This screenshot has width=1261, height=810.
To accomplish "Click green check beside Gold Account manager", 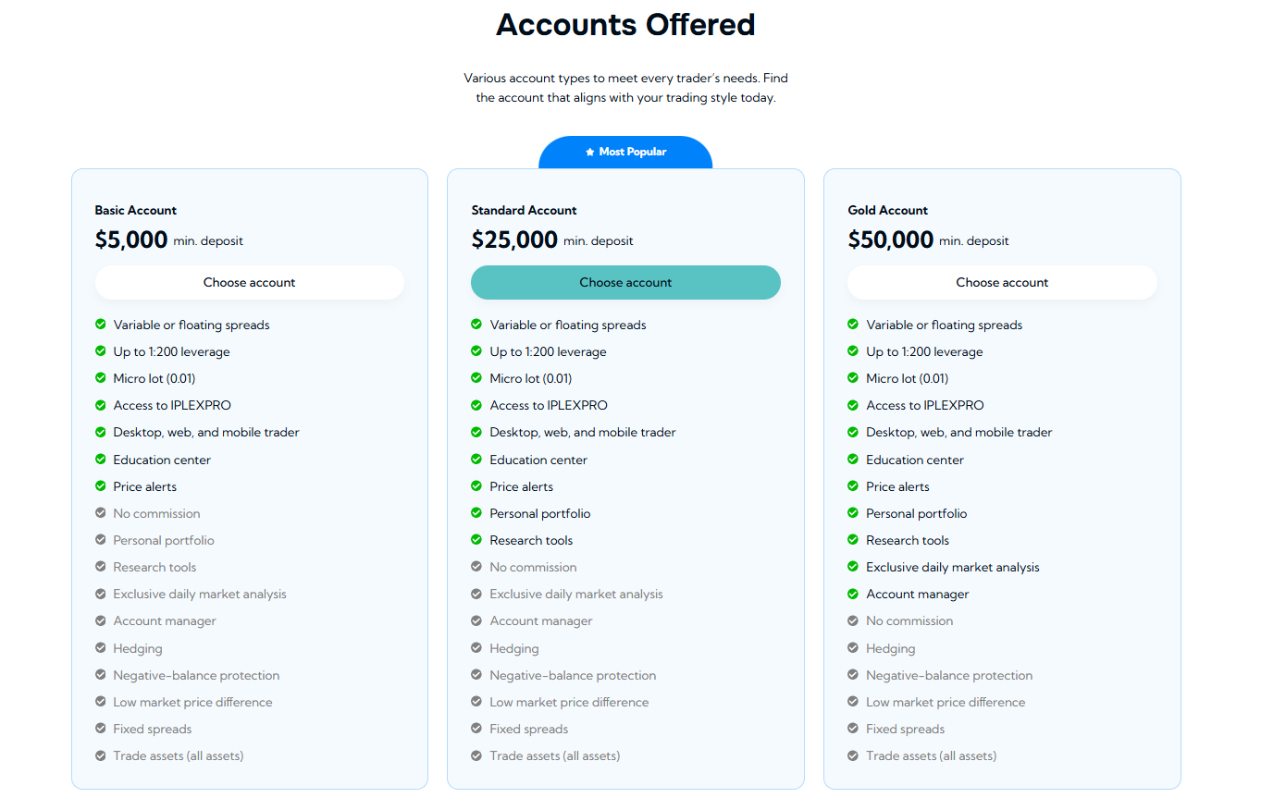I will 853,594.
